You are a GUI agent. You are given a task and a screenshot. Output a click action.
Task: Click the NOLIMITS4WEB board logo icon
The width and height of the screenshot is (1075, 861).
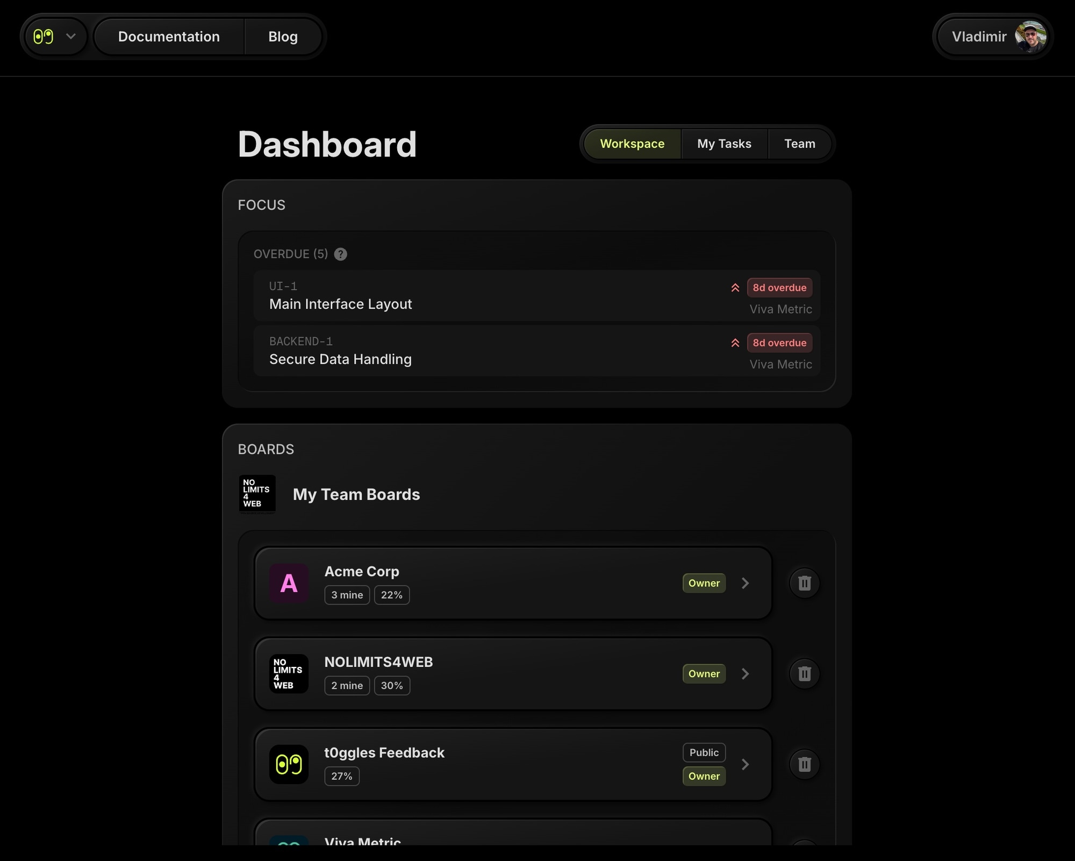(x=289, y=674)
